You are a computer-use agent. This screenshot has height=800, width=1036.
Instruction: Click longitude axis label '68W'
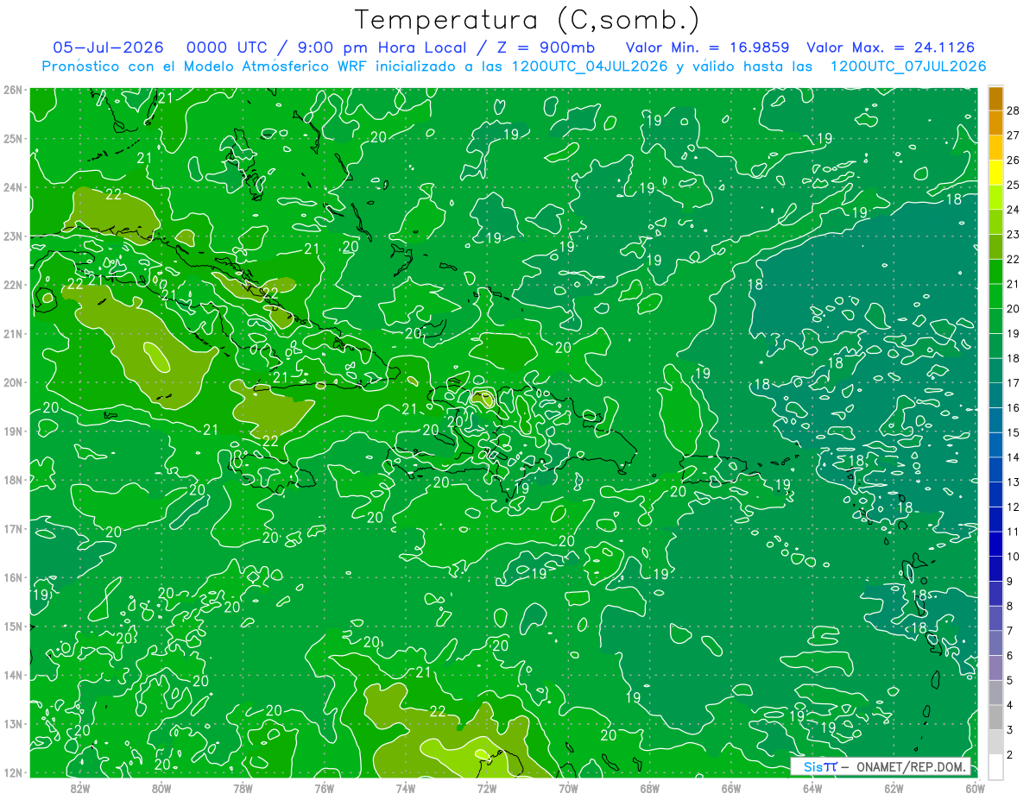(649, 788)
